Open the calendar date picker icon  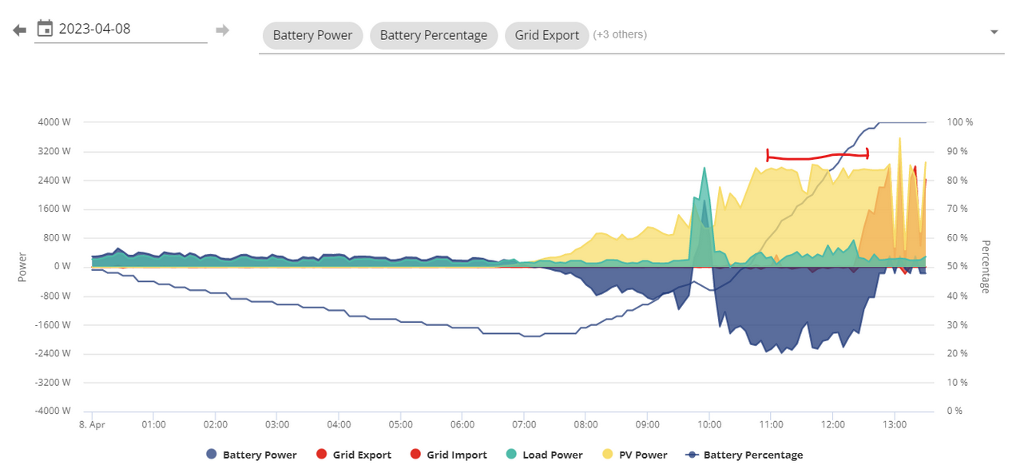[x=46, y=29]
